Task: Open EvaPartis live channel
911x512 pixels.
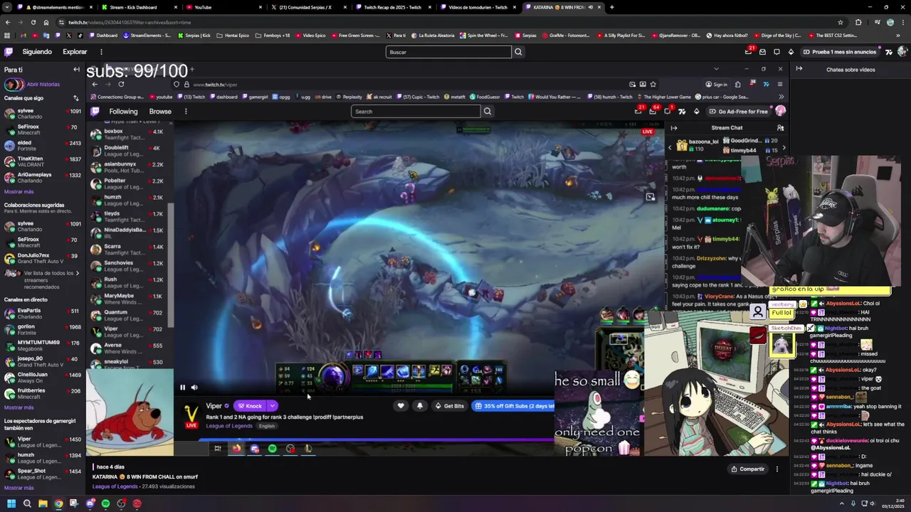Action: 42,314
